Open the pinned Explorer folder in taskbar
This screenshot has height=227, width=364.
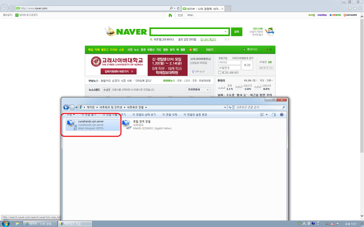pos(17,224)
